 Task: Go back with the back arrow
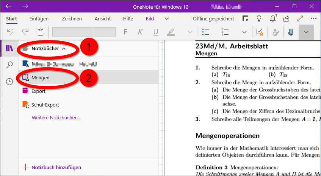point(8,6)
